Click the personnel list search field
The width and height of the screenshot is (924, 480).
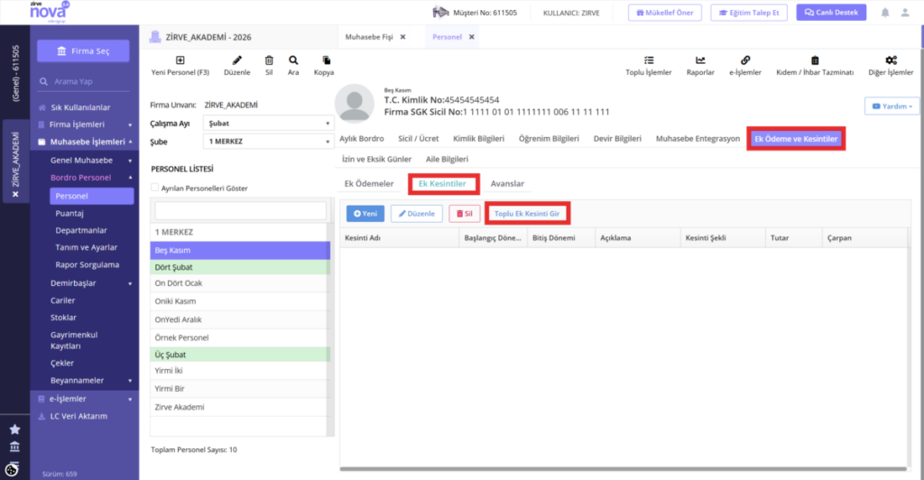pos(240,211)
